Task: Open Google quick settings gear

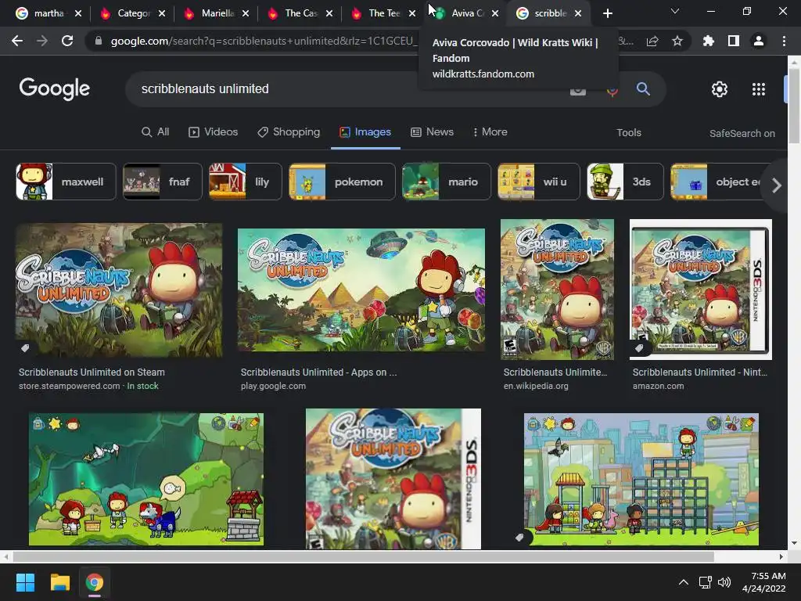Action: point(720,89)
